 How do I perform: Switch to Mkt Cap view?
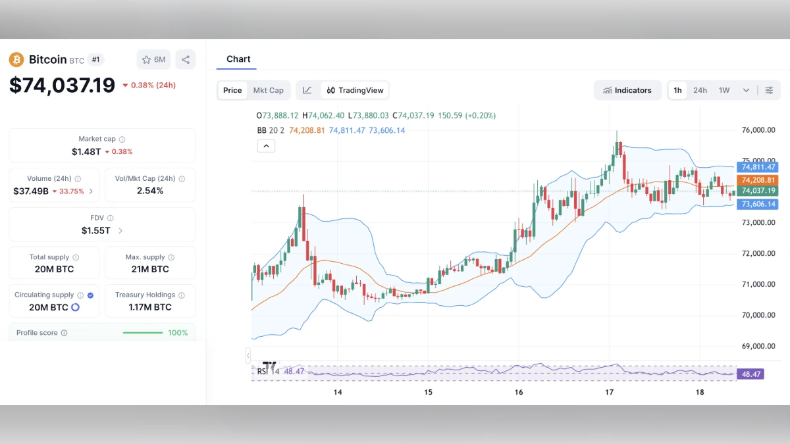tap(269, 90)
